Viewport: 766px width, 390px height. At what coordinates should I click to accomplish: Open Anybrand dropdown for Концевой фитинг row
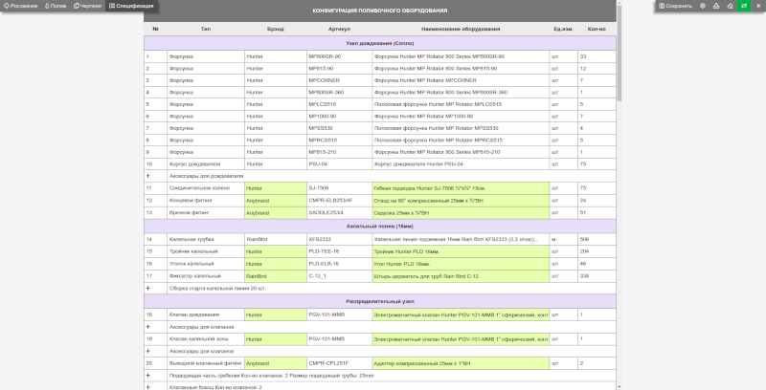pyautogui.click(x=275, y=200)
